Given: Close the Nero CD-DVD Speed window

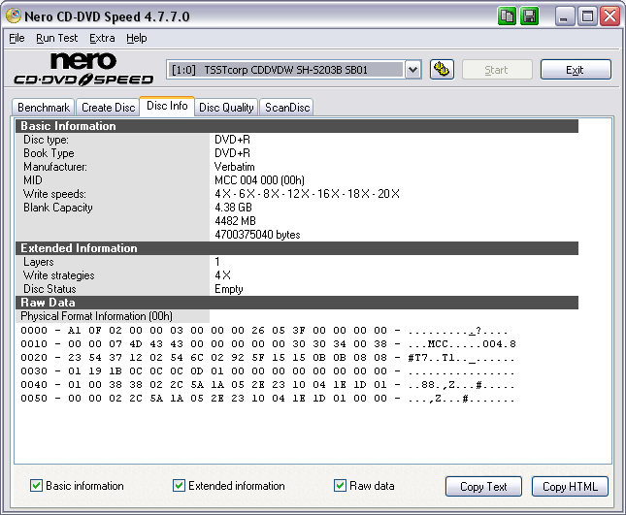Looking at the screenshot, I should click(610, 16).
